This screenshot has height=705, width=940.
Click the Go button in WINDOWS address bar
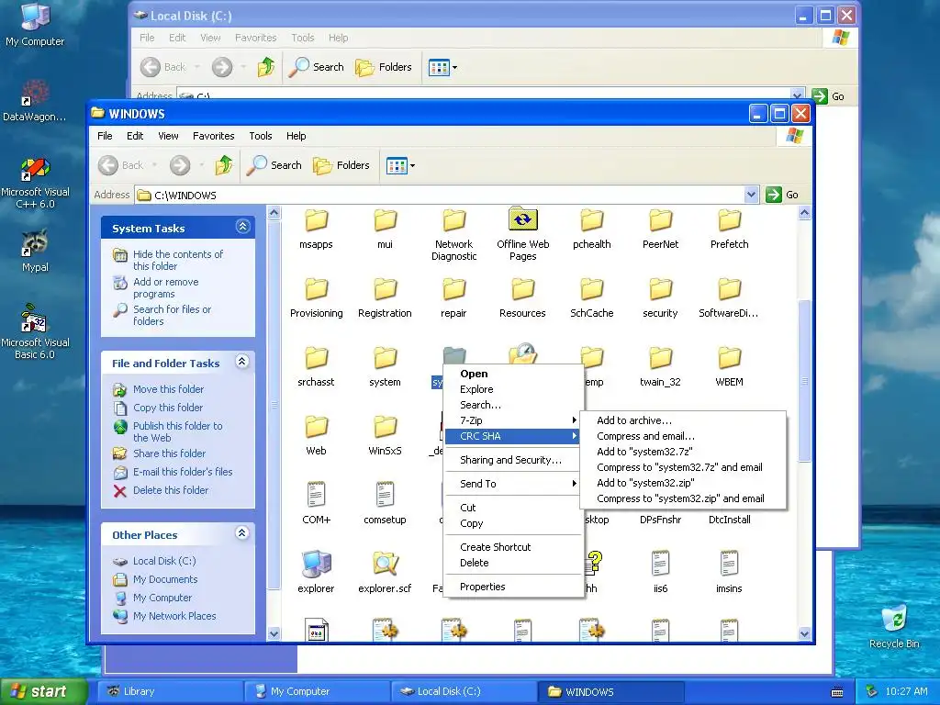[782, 195]
